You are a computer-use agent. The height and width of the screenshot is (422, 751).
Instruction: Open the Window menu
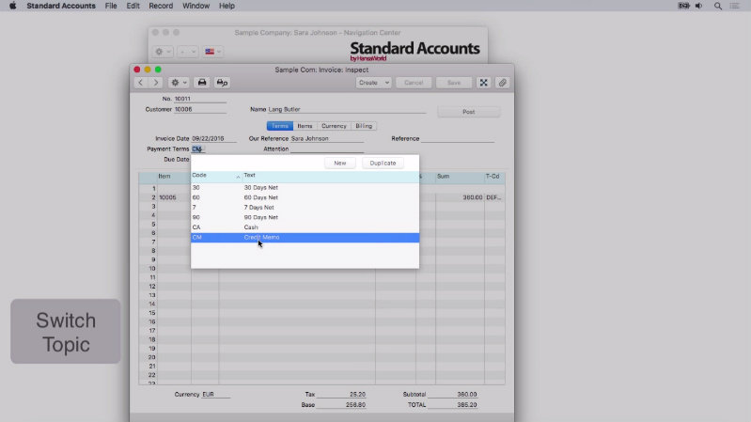[196, 6]
